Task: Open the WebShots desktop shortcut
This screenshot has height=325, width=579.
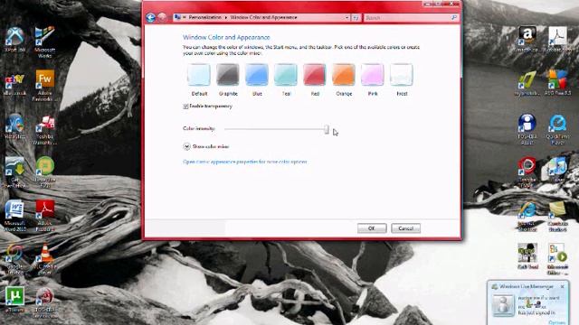Action: coord(14,126)
